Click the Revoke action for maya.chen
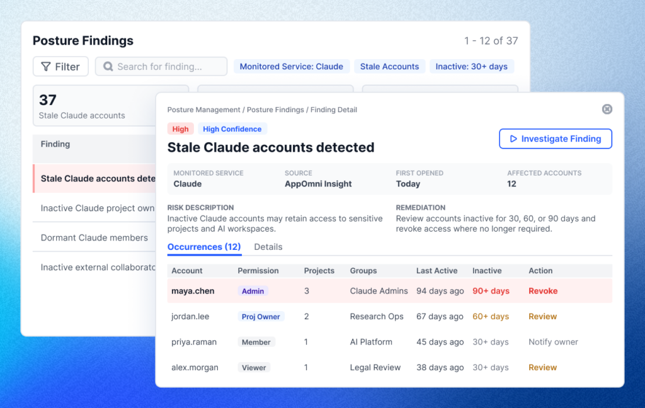Screen dimensions: 645x408 click(x=543, y=291)
